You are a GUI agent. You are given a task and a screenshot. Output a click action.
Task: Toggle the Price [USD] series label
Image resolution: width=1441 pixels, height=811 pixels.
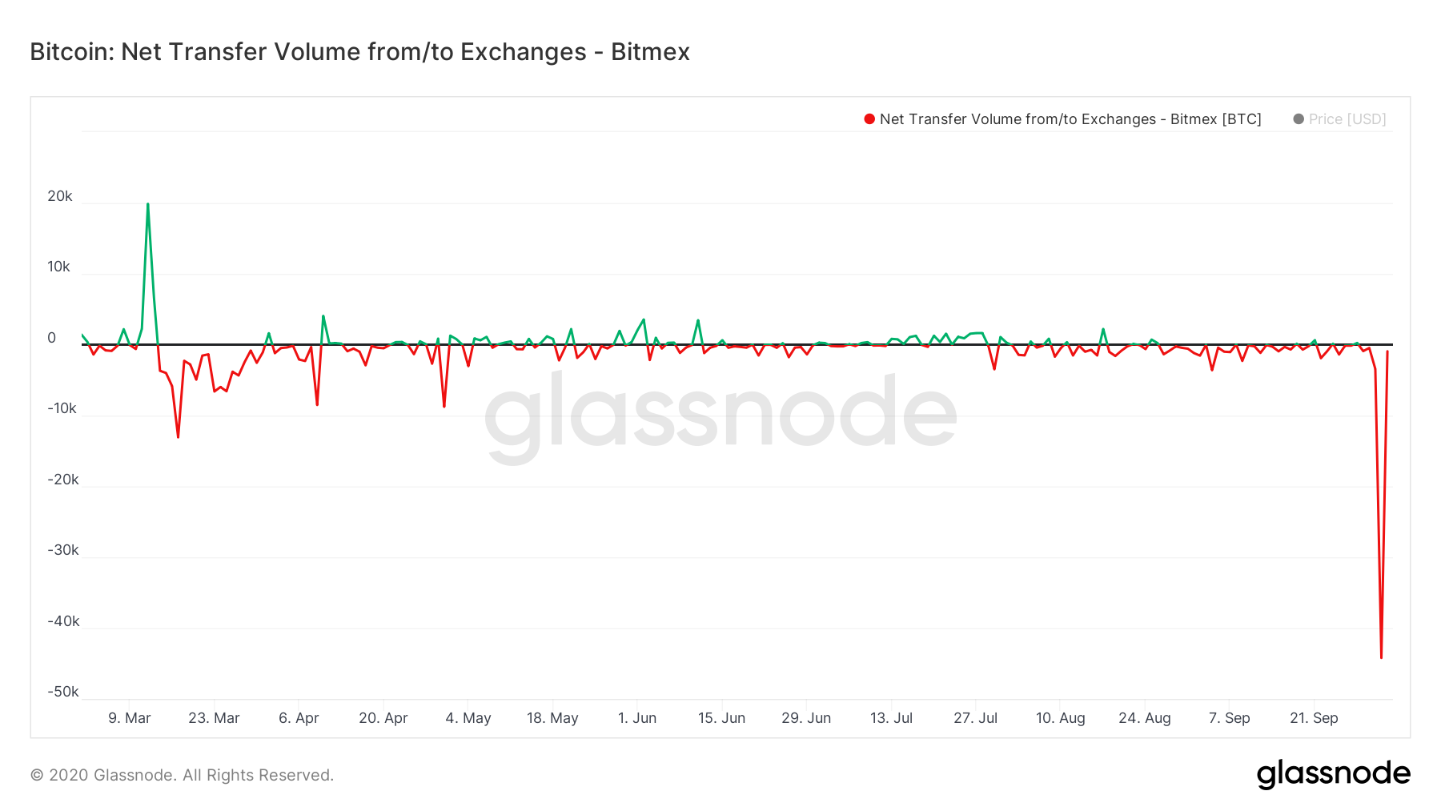(1347, 119)
